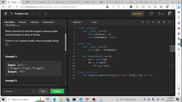Switch to the gmail browser tab
Viewport: 182px width, 102px height.
(x=43, y=2)
